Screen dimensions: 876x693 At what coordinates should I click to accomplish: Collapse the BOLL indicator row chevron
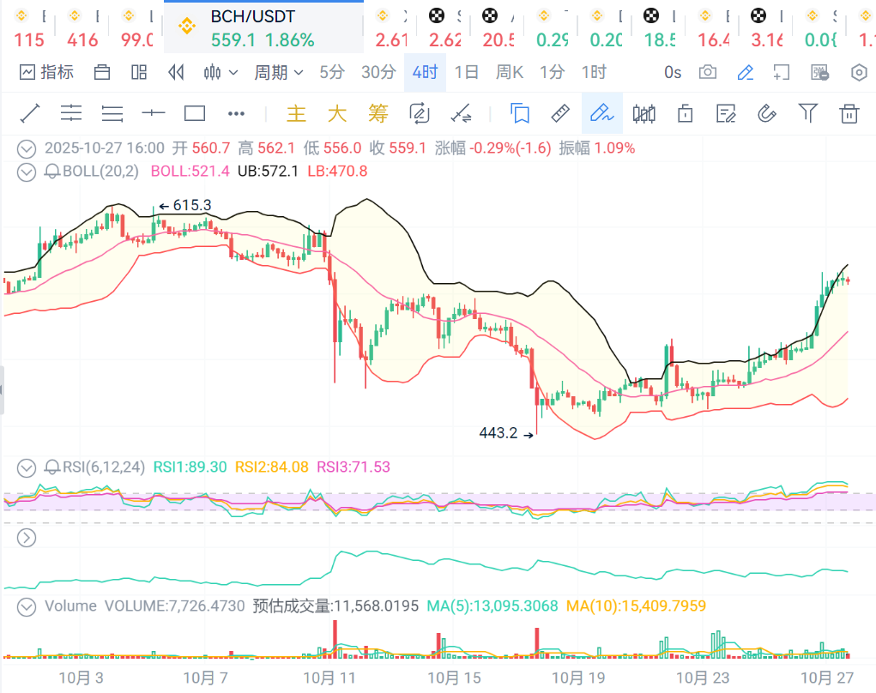27,171
